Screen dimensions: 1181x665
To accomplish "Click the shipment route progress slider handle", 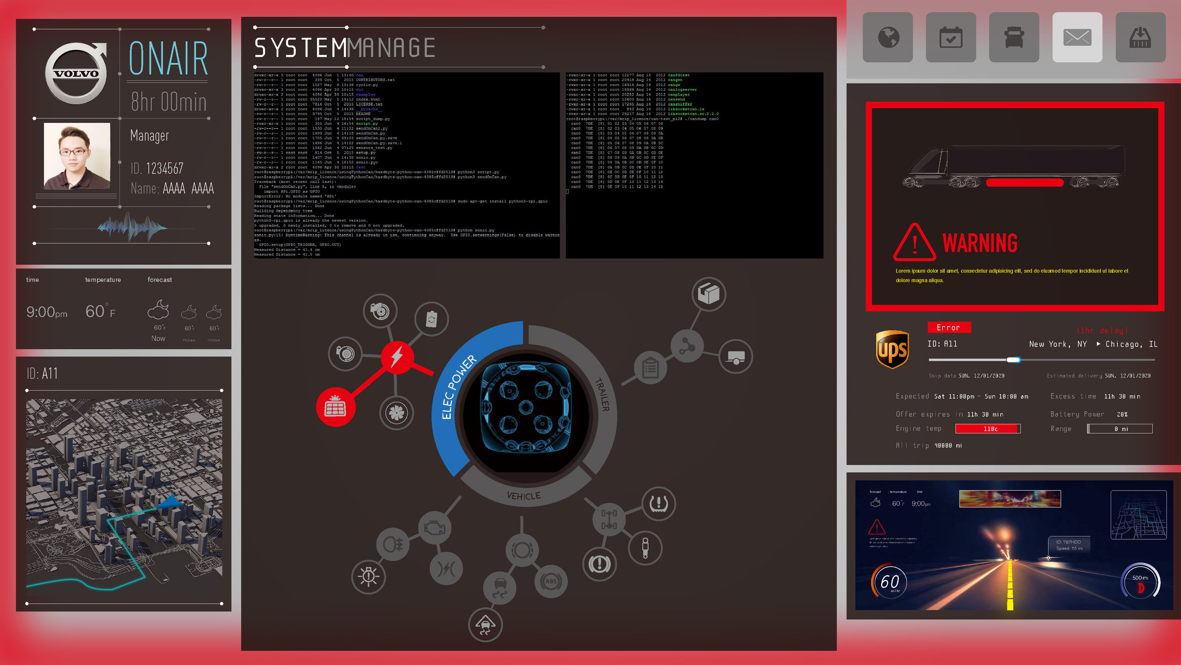I will (x=1013, y=360).
